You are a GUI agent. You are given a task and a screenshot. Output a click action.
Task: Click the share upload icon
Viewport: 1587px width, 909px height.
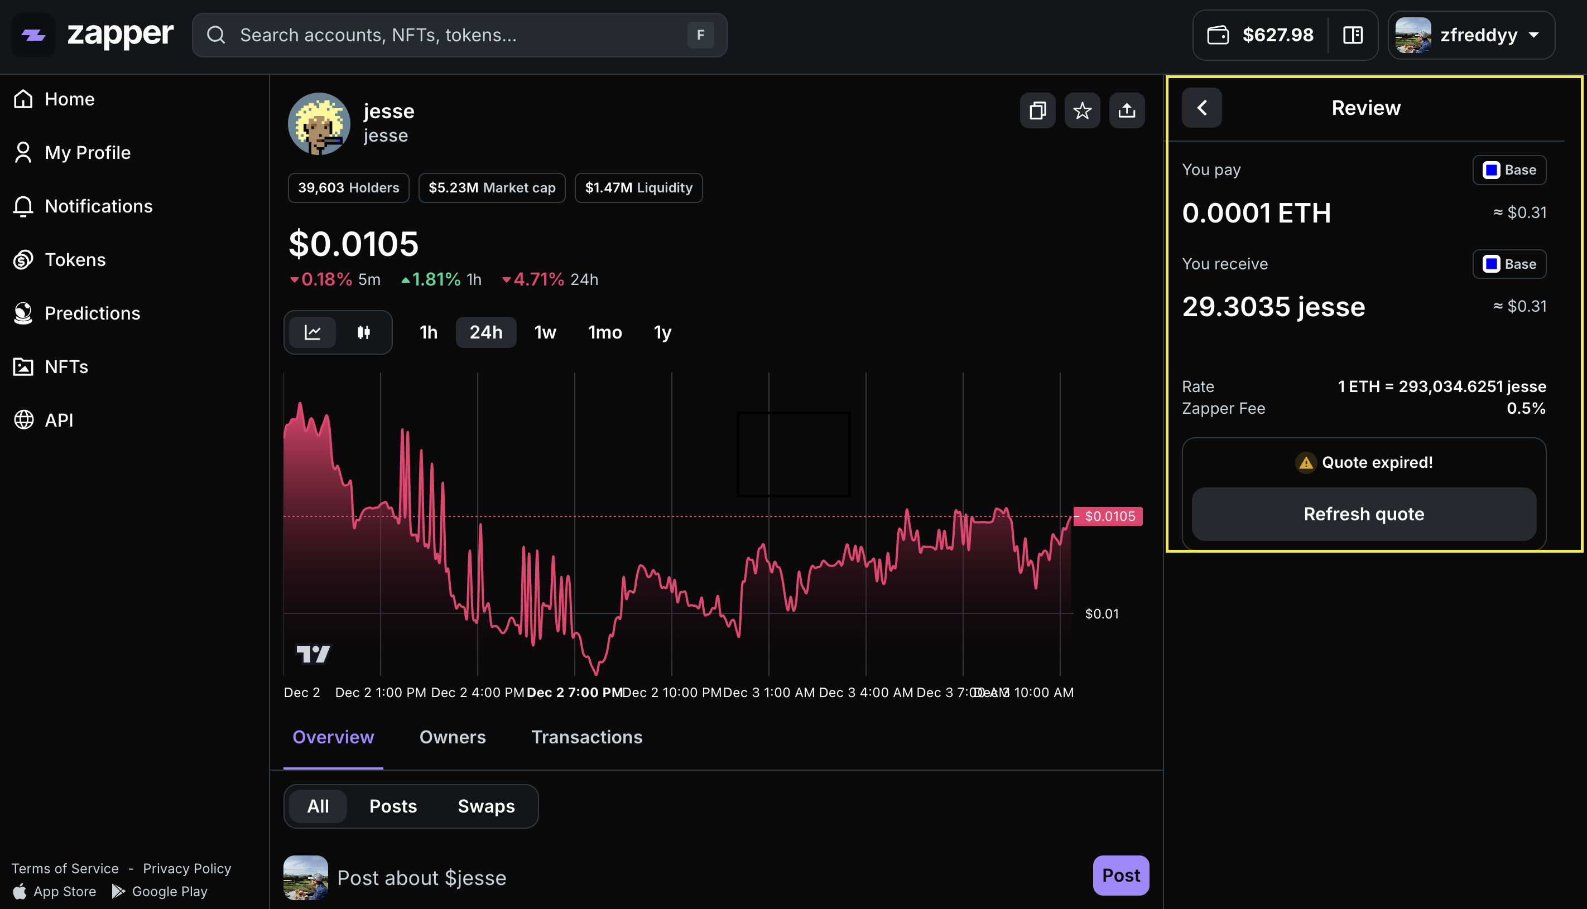pos(1126,110)
